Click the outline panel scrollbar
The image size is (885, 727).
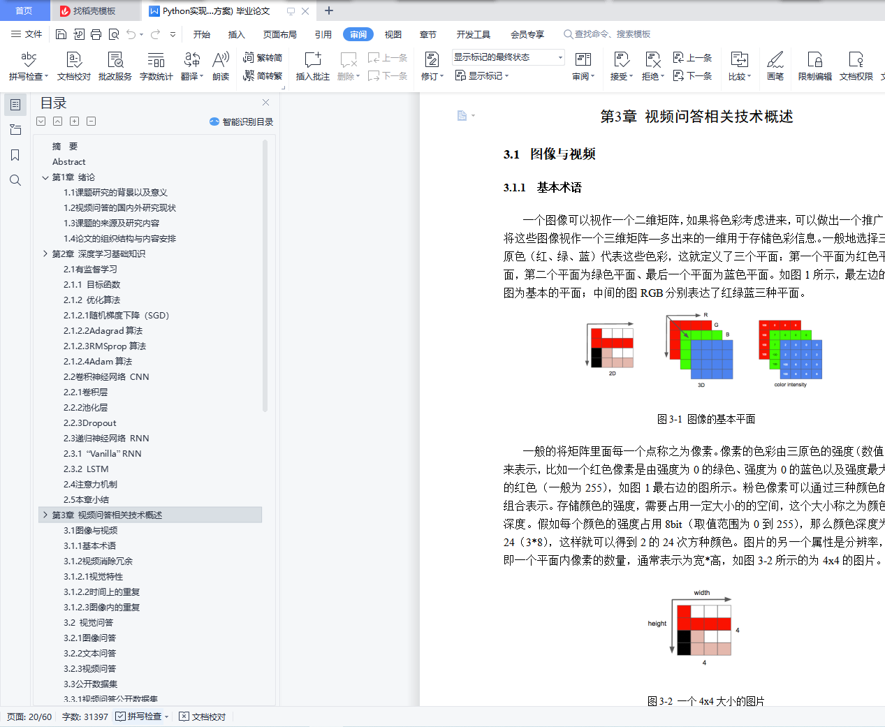pyautogui.click(x=265, y=276)
